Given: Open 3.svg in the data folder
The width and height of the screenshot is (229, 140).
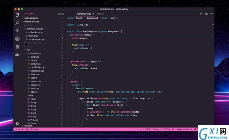Looking at the screenshot, I should pos(33,106).
